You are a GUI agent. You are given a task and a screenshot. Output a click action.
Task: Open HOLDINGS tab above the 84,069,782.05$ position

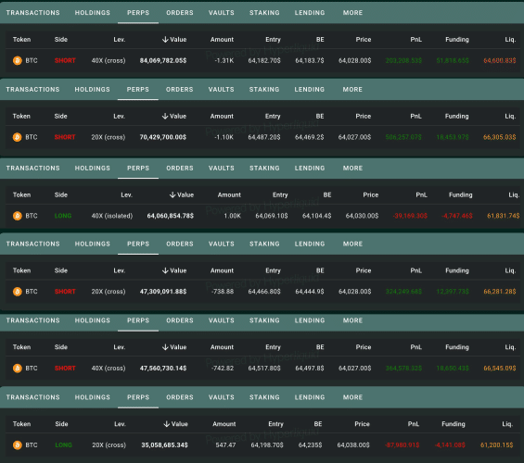click(x=92, y=13)
